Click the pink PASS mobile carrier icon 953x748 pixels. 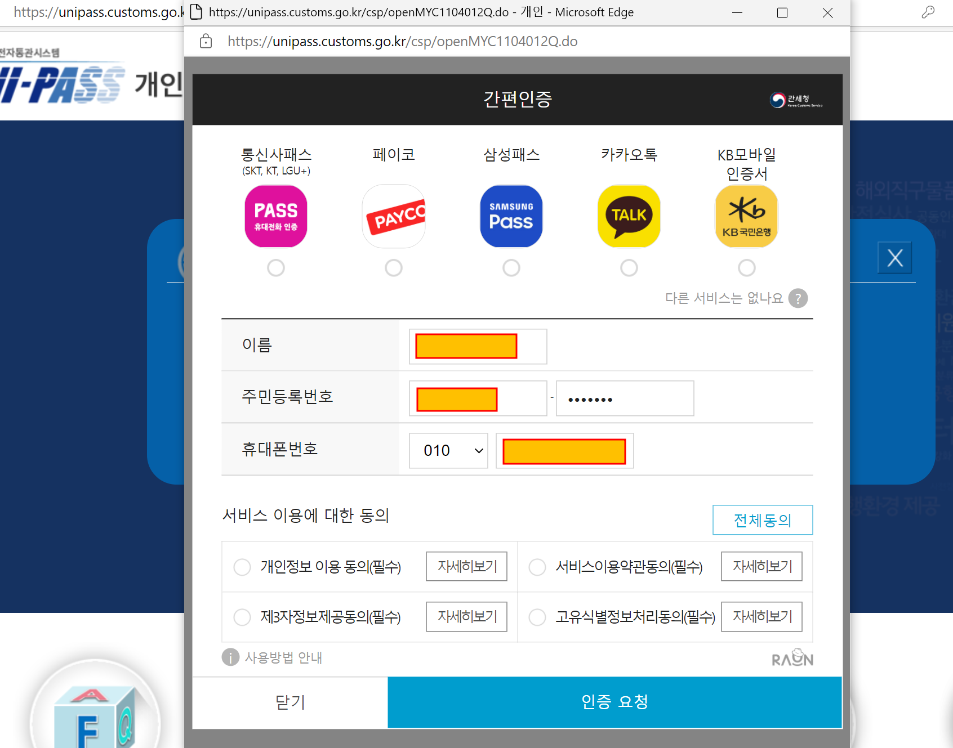click(x=276, y=216)
